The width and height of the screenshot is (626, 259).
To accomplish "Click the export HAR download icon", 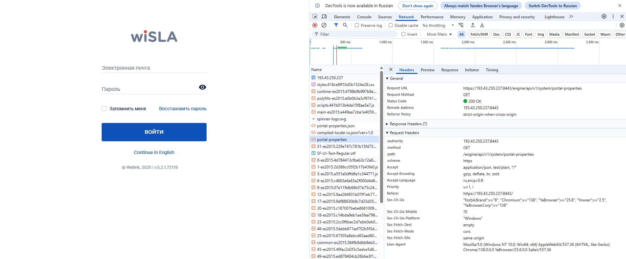I will point(482,25).
